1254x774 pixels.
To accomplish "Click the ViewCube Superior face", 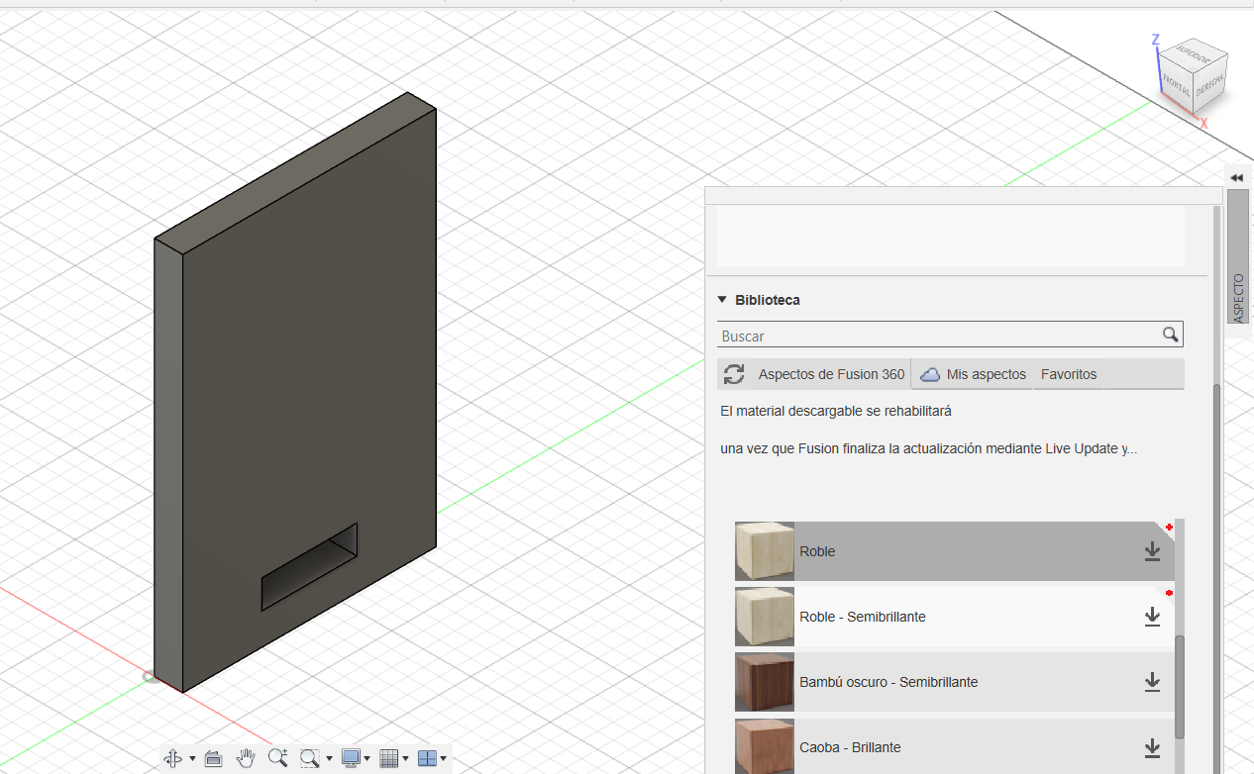I will tap(1195, 55).
